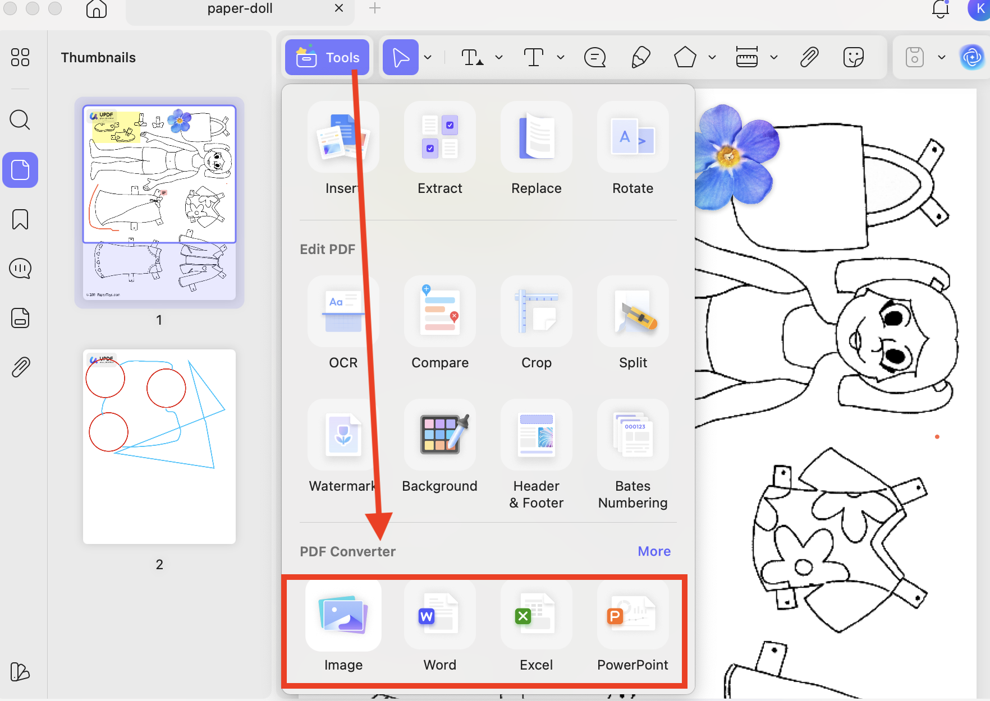Image resolution: width=990 pixels, height=701 pixels.
Task: Convert PDF to Image
Action: click(x=343, y=626)
